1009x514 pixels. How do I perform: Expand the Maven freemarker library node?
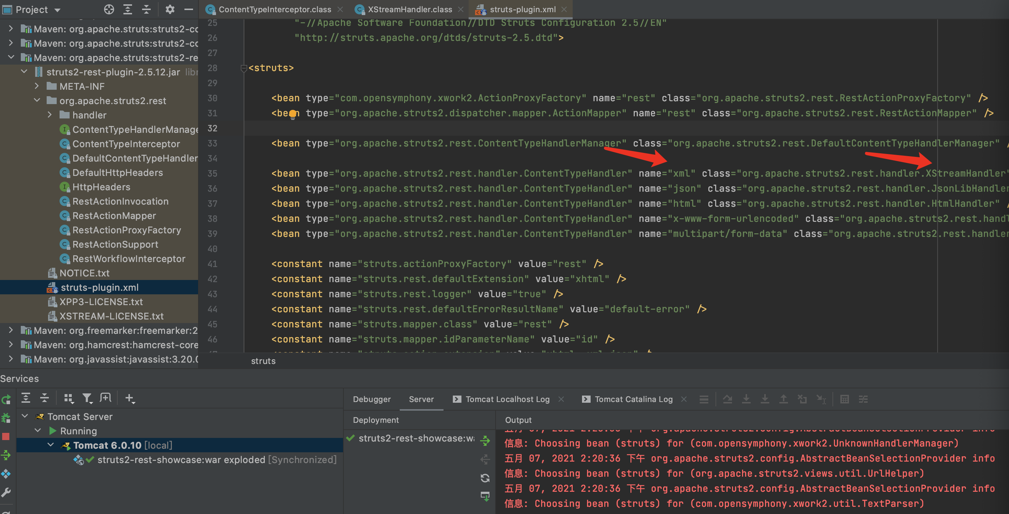11,330
